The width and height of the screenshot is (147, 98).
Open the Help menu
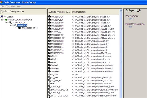point(19,6)
